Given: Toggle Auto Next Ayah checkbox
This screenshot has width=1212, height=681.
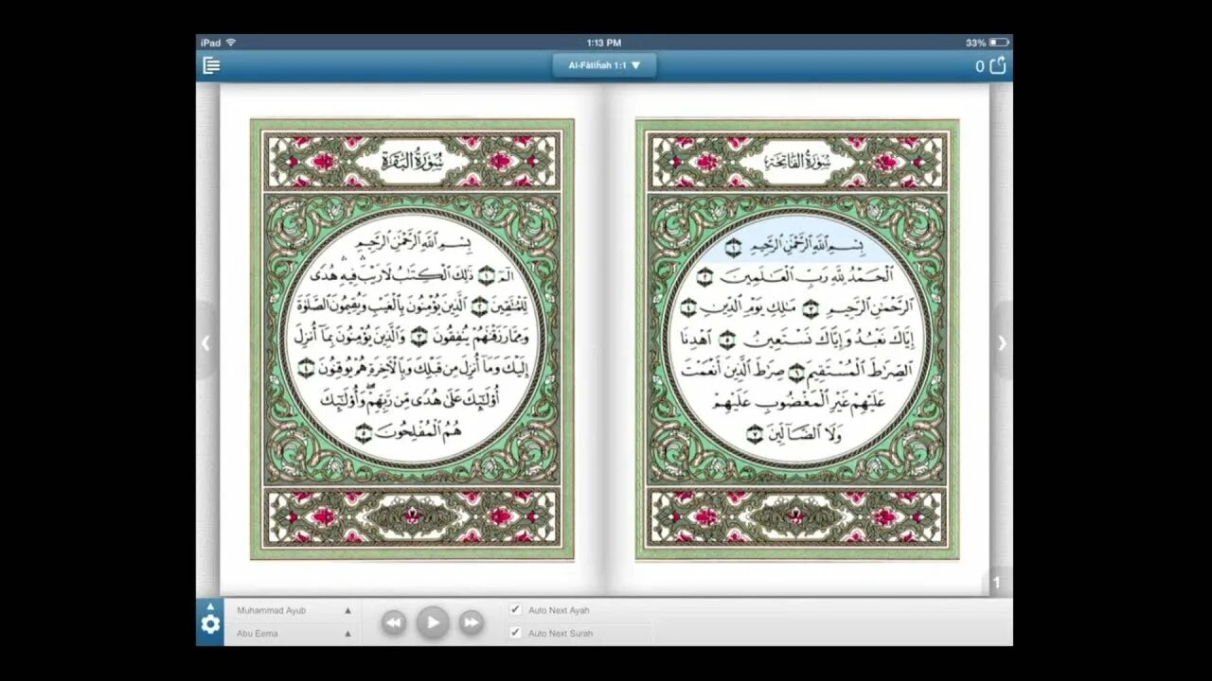Looking at the screenshot, I should pos(515,610).
